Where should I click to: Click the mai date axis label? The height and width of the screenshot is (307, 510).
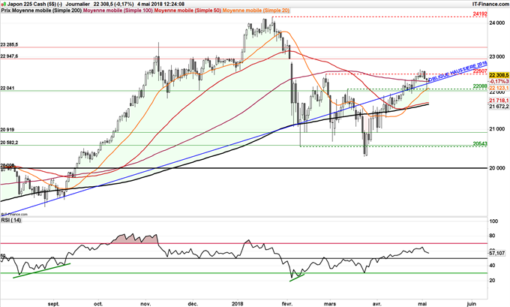[x=422, y=304]
